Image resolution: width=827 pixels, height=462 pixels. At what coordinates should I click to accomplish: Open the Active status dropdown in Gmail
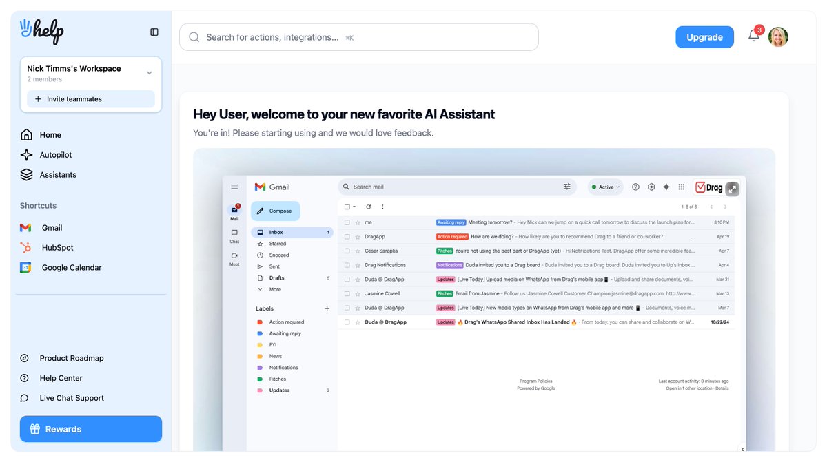605,187
